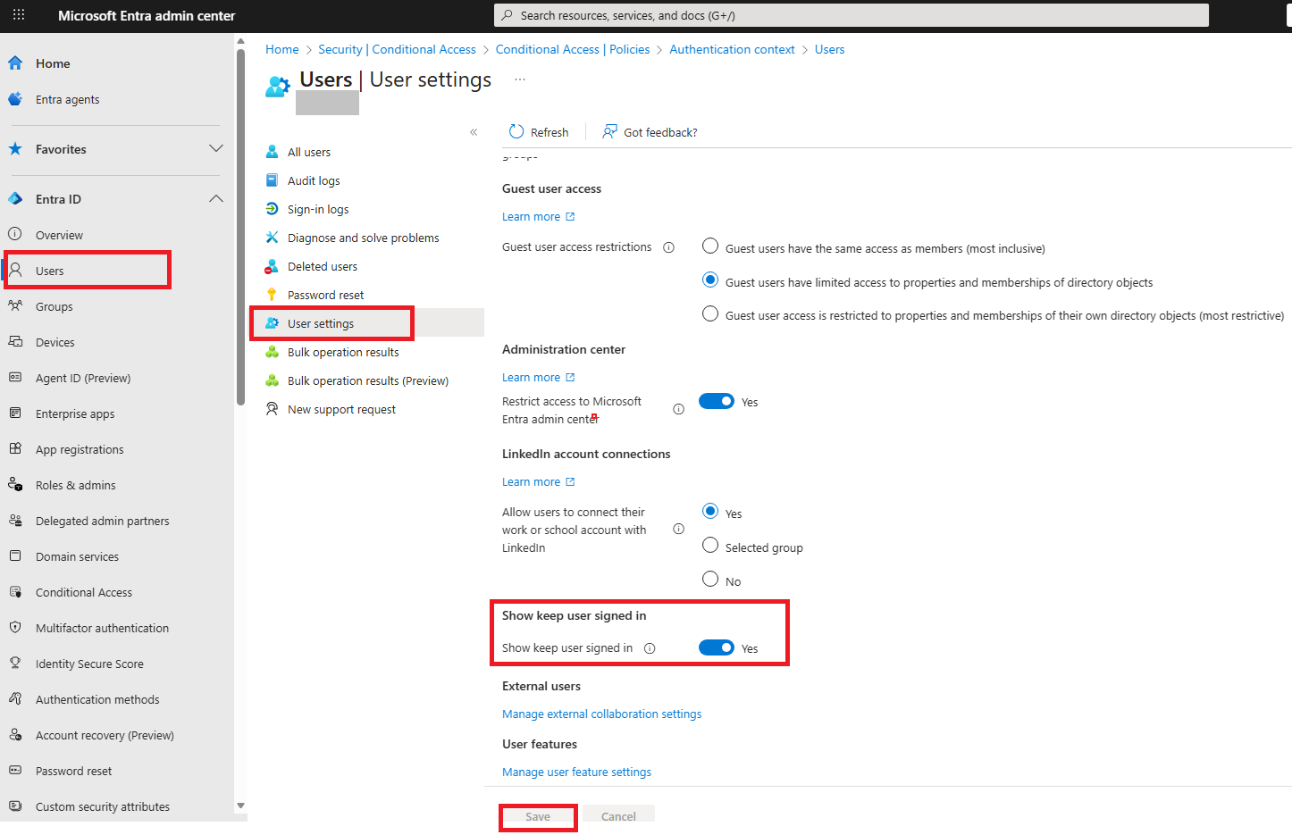Click the Groups people icon
The width and height of the screenshot is (1292, 835).
point(15,305)
